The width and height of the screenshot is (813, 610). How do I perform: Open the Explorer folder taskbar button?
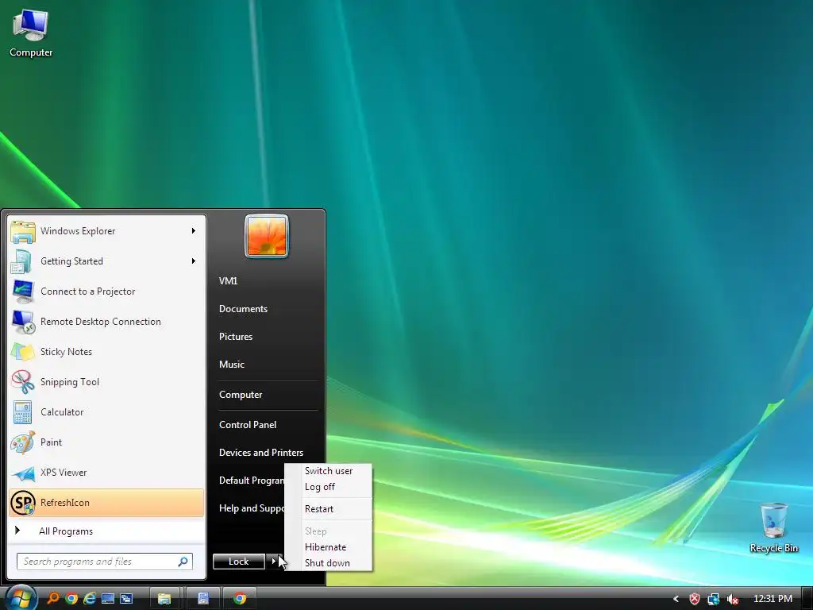(x=164, y=599)
